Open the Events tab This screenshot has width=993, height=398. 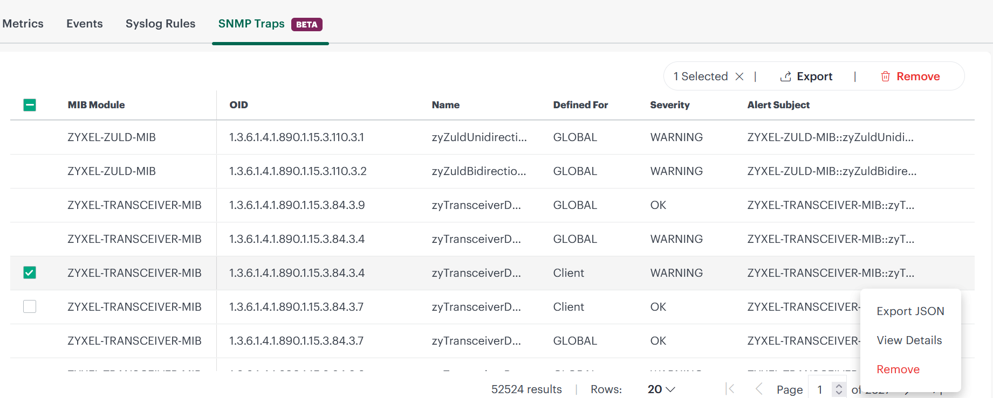pyautogui.click(x=84, y=24)
